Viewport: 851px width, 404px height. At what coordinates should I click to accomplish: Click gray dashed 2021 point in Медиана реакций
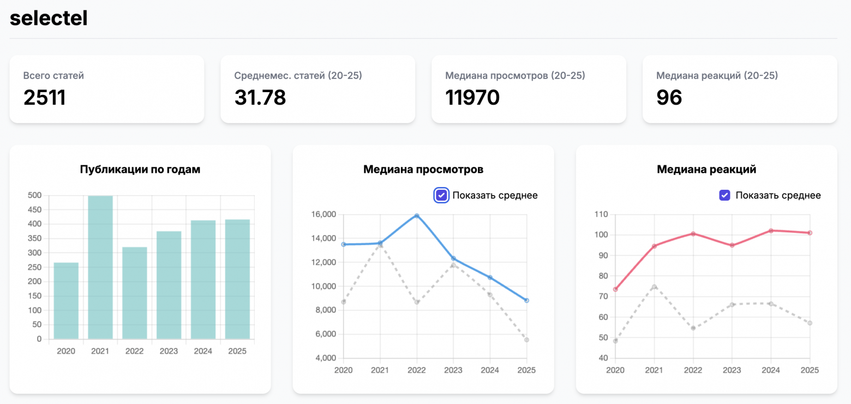click(x=654, y=286)
